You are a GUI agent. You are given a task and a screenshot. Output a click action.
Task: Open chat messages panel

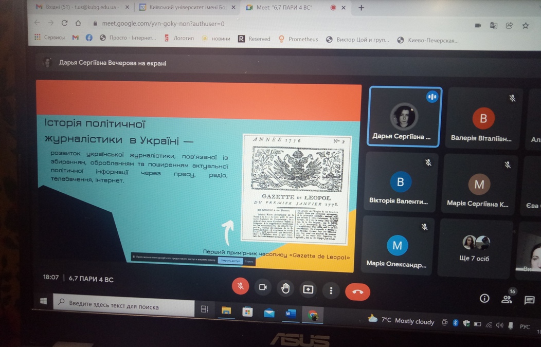[x=529, y=300]
